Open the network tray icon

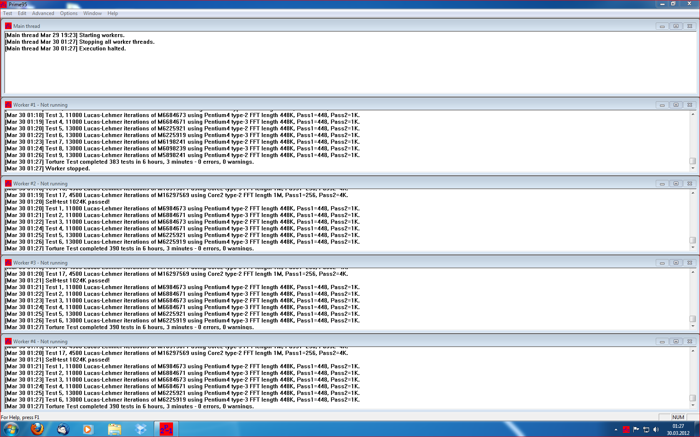pos(646,430)
